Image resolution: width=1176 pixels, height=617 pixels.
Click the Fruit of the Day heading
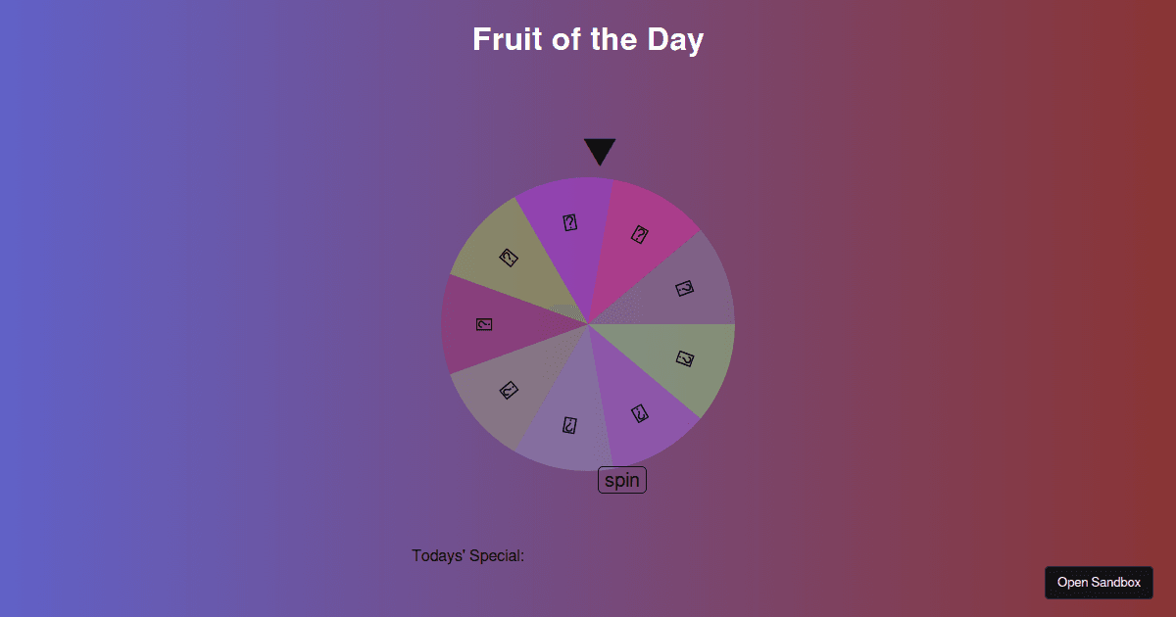[x=587, y=40]
